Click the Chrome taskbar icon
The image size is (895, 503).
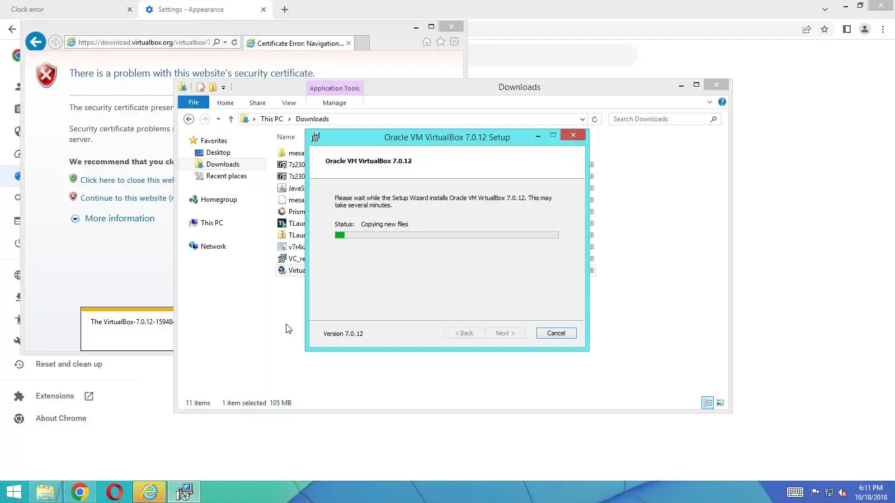point(80,492)
